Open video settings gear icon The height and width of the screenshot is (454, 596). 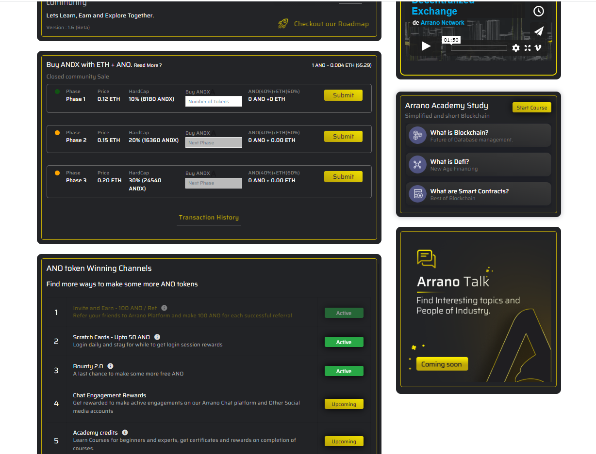(515, 48)
